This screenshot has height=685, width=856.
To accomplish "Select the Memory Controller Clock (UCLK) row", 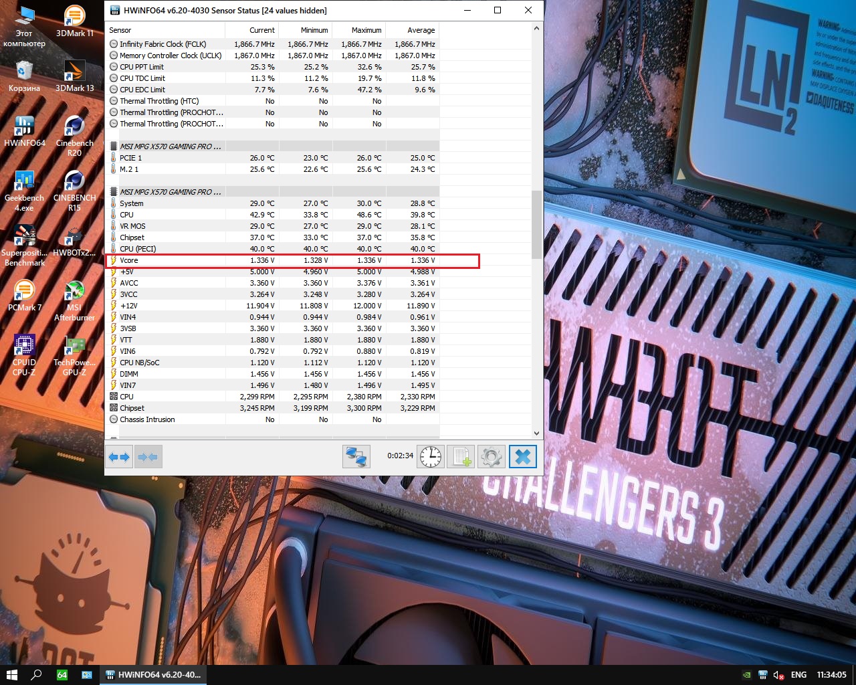I will coord(272,56).
